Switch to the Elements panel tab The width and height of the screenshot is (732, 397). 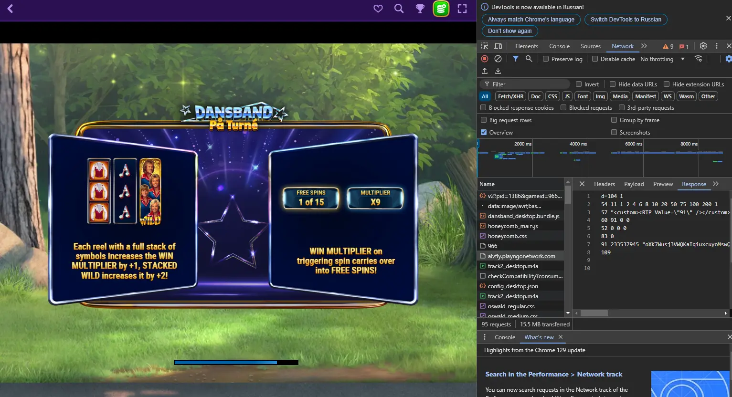[527, 46]
